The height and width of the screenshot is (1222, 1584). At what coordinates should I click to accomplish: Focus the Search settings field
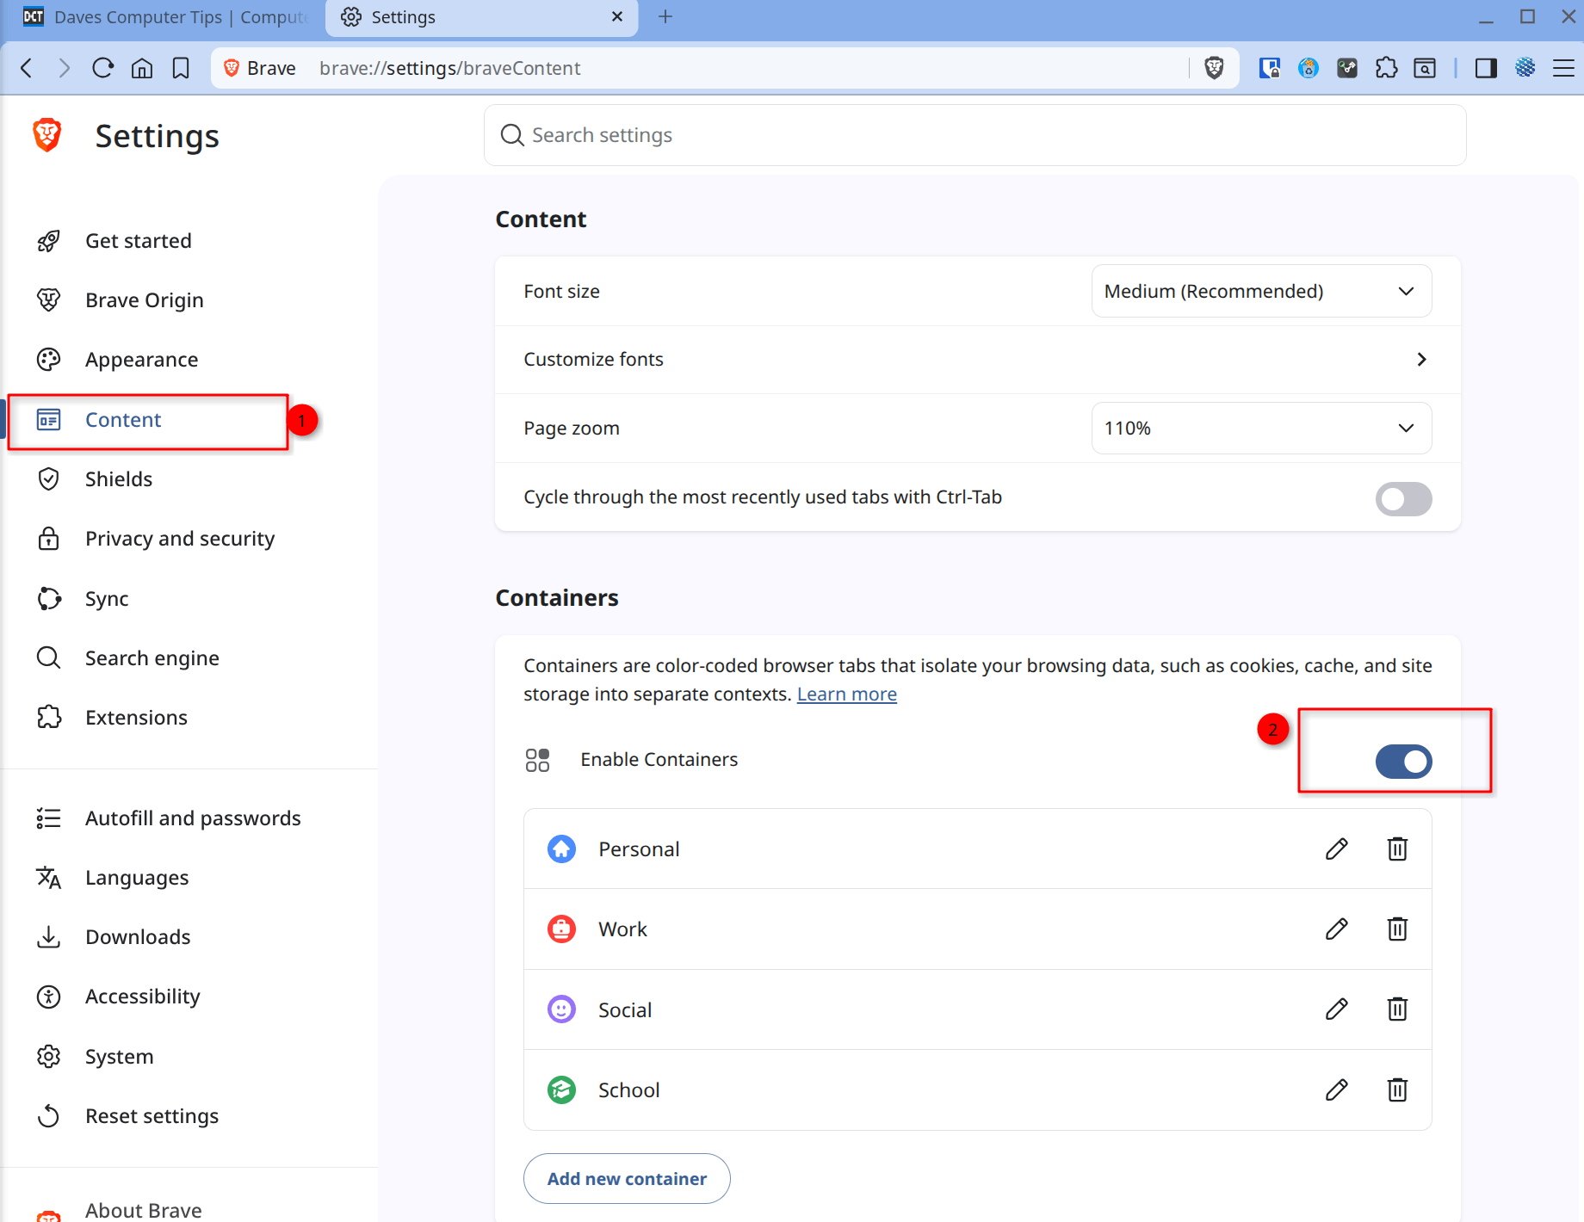[x=975, y=135]
